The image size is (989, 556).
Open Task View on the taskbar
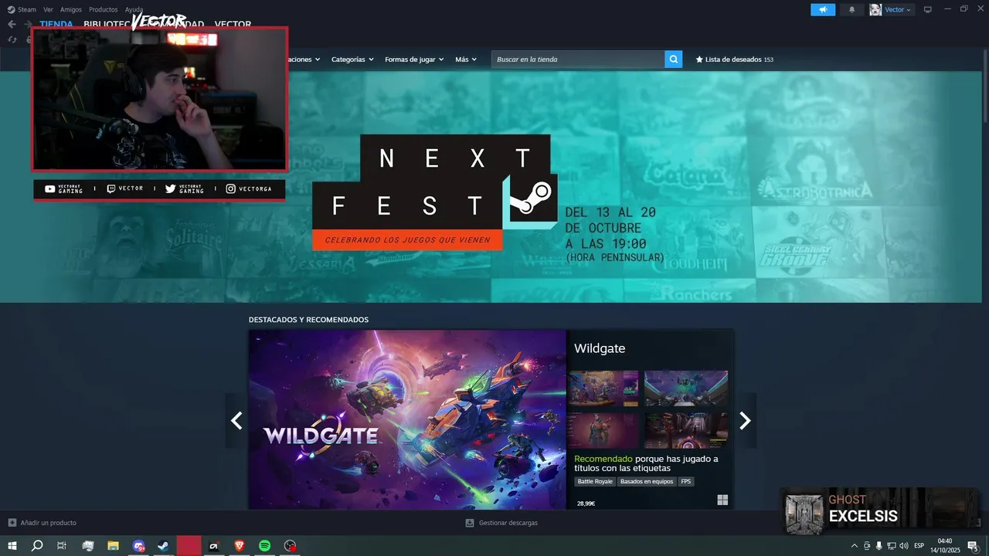[x=62, y=546]
